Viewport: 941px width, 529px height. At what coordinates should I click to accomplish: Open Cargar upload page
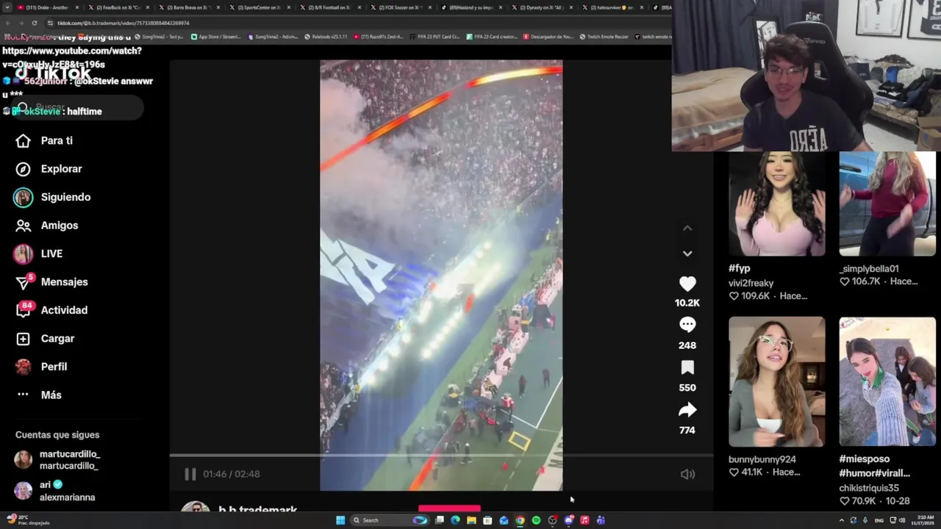pos(46,339)
